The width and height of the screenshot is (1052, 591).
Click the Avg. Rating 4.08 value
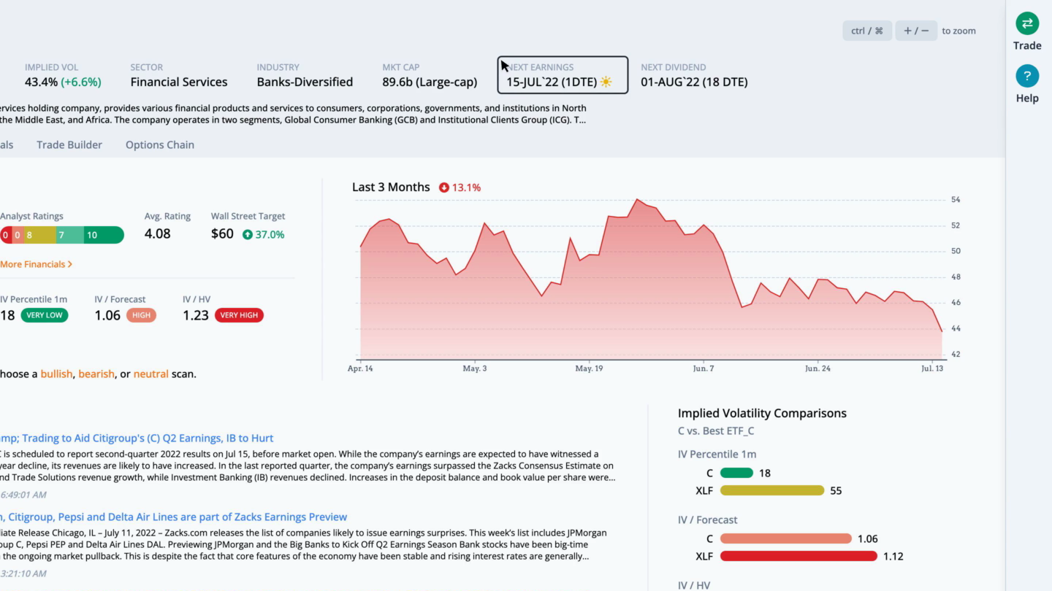click(x=158, y=233)
